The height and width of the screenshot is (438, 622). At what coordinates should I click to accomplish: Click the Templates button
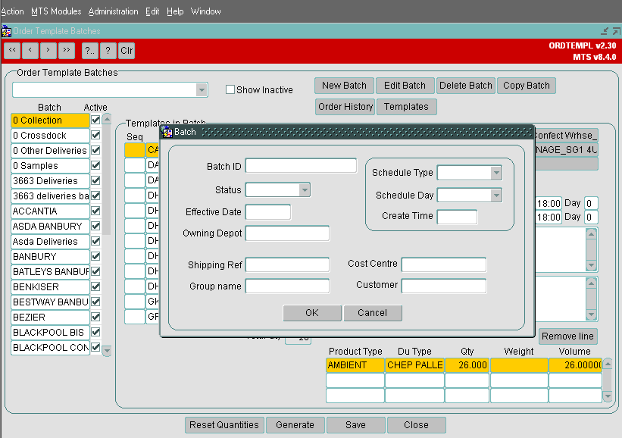[406, 107]
